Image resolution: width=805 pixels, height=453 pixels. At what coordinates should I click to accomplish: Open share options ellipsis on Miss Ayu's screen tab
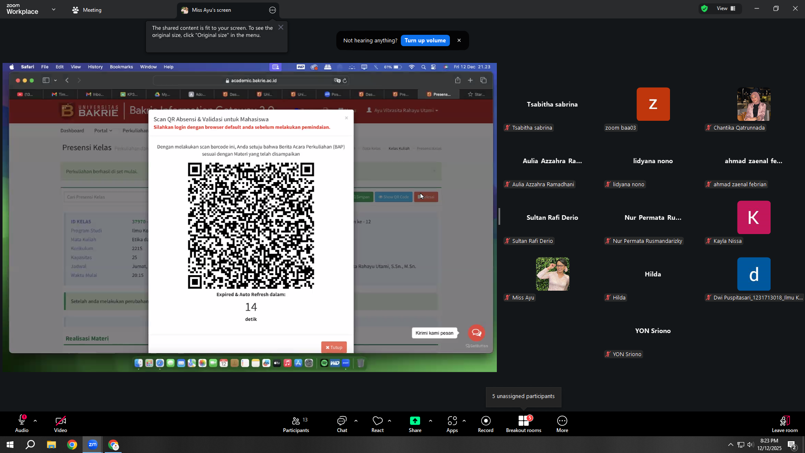coord(273,10)
